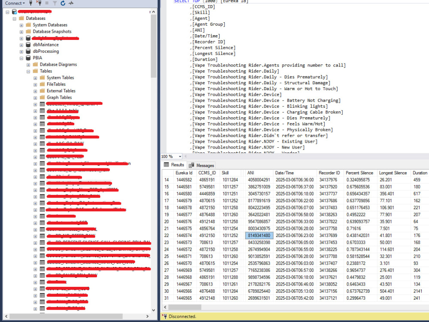
Task: Click the PBIA database cylinder icon
Action: (28, 58)
